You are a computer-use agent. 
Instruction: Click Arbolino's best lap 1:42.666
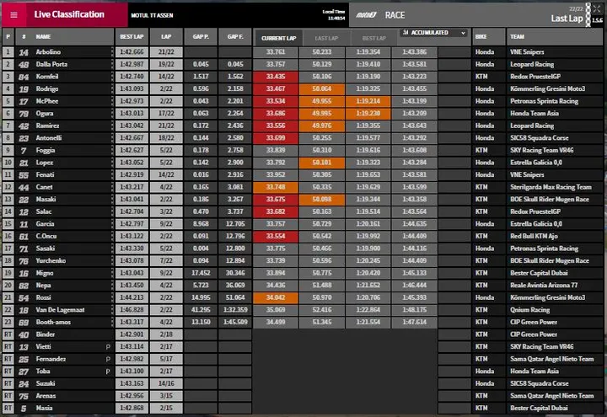[132, 52]
